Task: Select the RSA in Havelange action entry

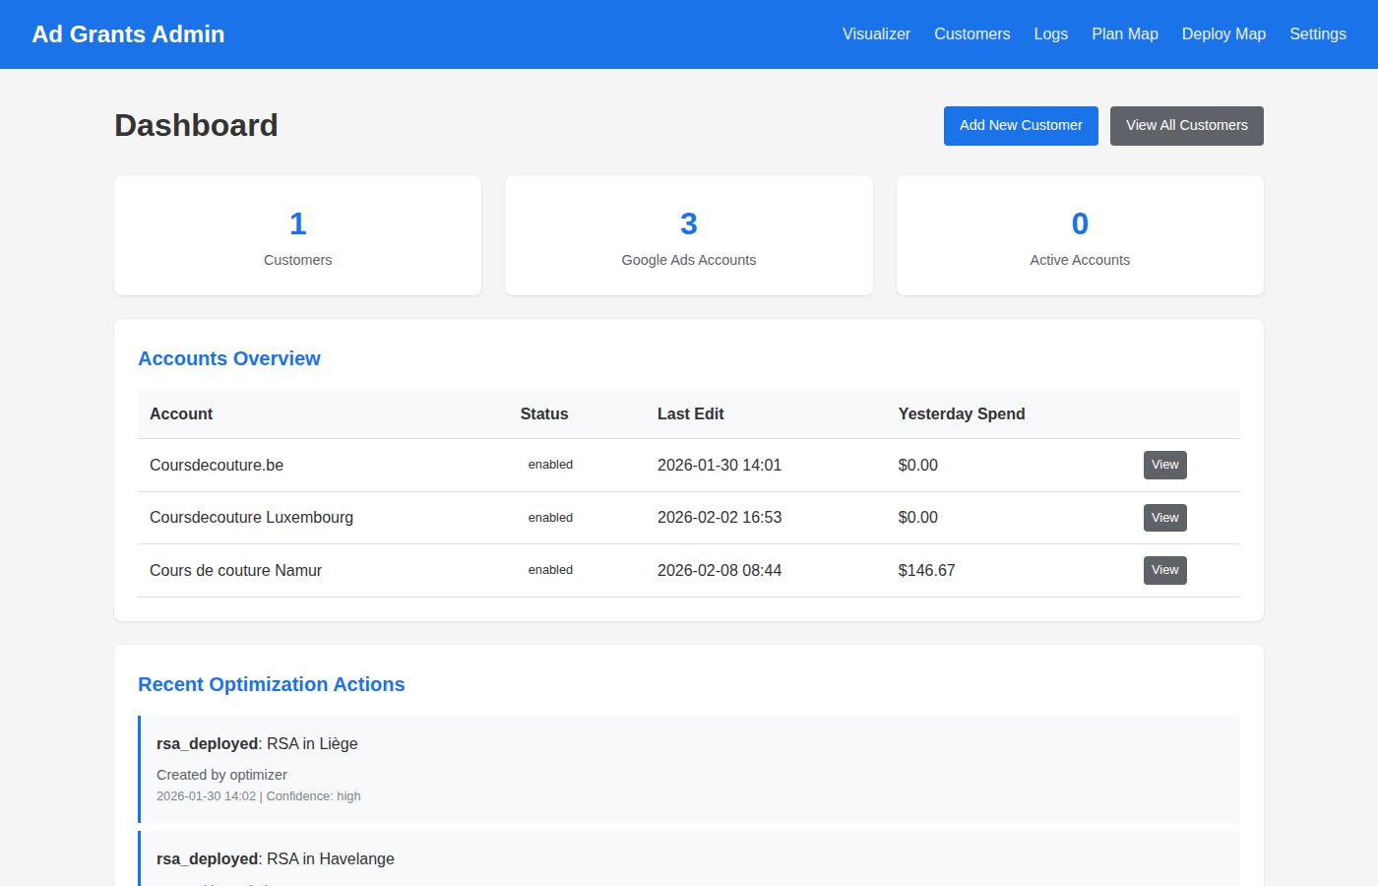Action: pyautogui.click(x=689, y=859)
